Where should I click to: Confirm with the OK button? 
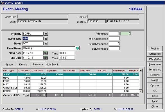[x=155, y=91]
